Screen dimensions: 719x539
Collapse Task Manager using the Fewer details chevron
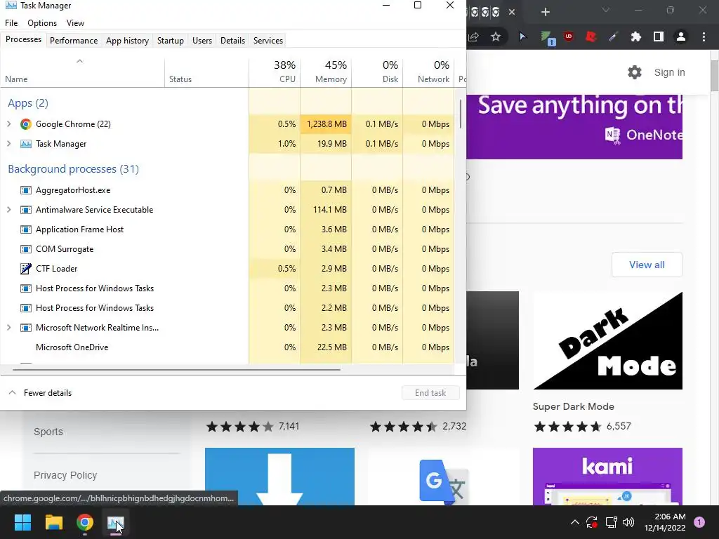[x=13, y=393]
